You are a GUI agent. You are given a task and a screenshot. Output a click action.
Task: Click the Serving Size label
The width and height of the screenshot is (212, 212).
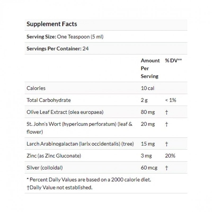tap(41, 37)
